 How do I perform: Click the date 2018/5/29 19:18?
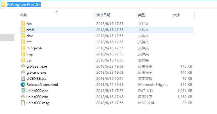point(110,84)
